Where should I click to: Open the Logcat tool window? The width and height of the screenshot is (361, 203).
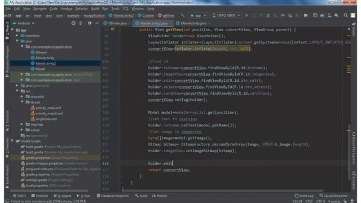[63, 196]
